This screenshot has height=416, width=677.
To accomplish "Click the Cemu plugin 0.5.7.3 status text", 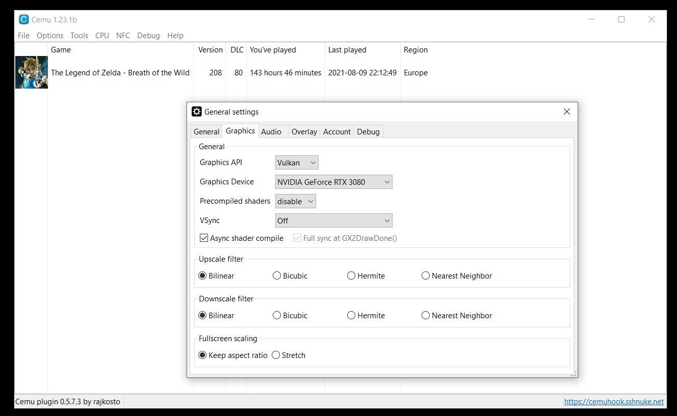I will (x=68, y=402).
